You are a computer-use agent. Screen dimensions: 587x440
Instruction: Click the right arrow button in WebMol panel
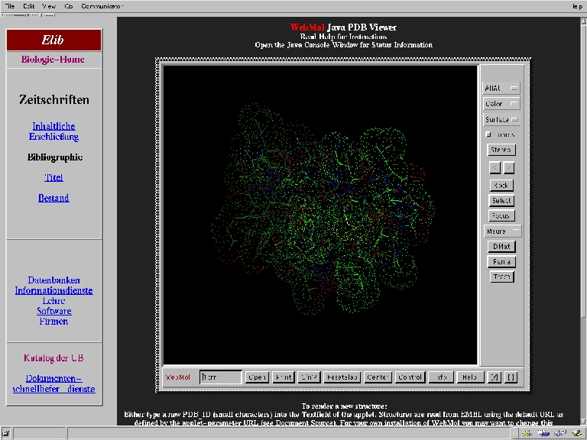[509, 167]
